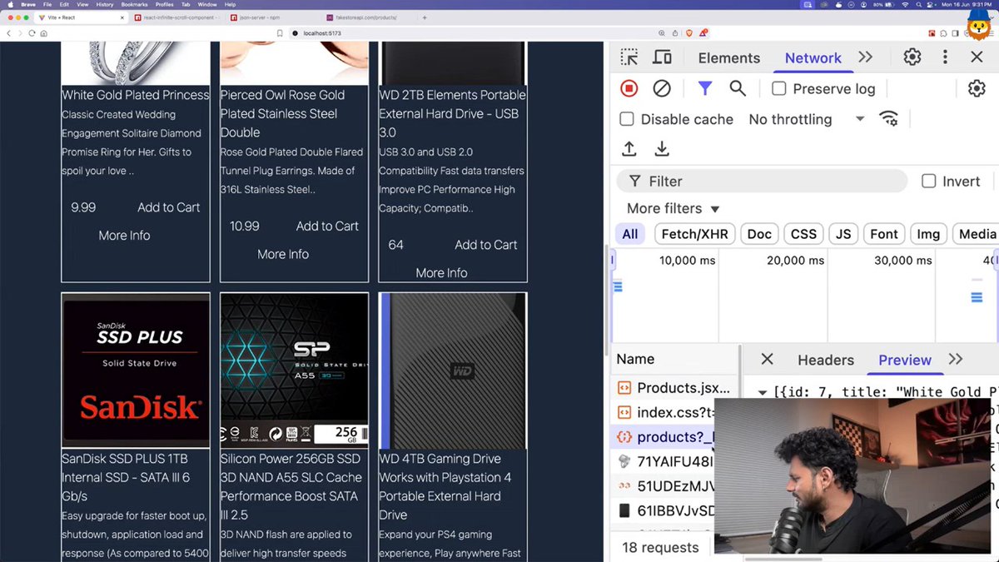Viewport: 999px width, 562px height.
Task: Open a new browser tab
Action: pos(425,17)
